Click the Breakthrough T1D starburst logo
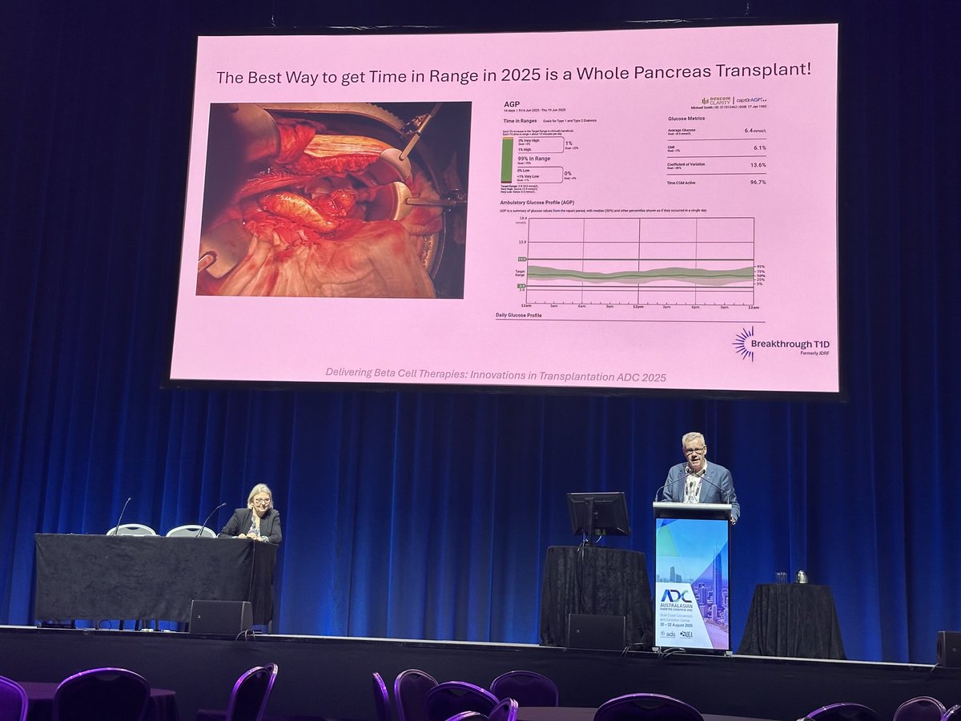This screenshot has height=721, width=961. 744,343
